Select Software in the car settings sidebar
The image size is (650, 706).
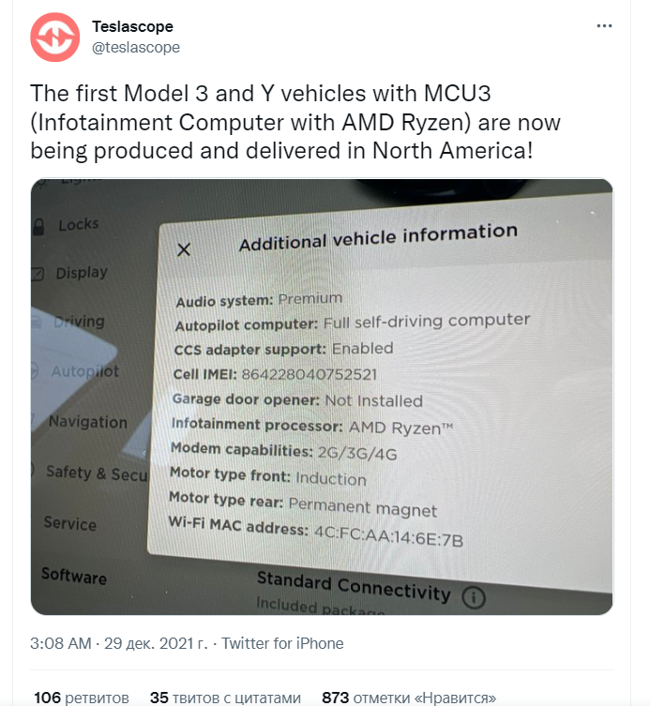click(73, 577)
